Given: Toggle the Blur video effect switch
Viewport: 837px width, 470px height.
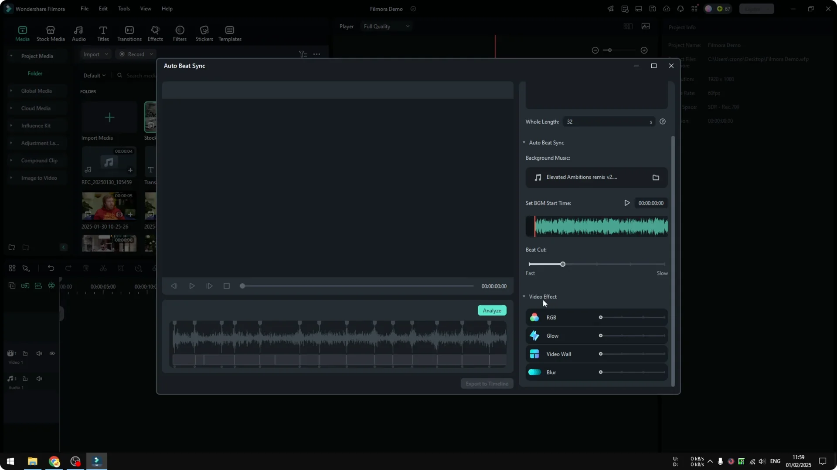Looking at the screenshot, I should click(x=535, y=372).
